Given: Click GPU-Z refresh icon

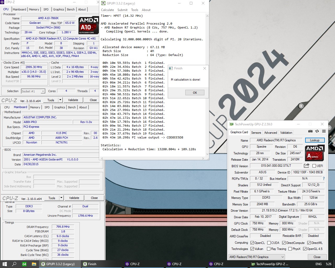Looking at the screenshot, I should [317, 131].
